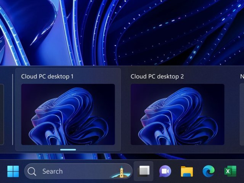This screenshot has width=244, height=183.
Task: Toggle the Task View button
Action: pos(143,171)
